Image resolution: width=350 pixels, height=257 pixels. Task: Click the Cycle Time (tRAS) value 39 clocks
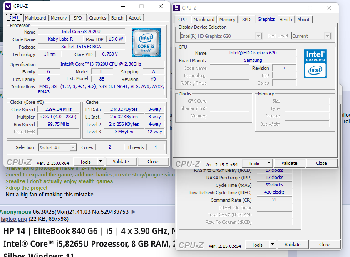[x=274, y=185]
